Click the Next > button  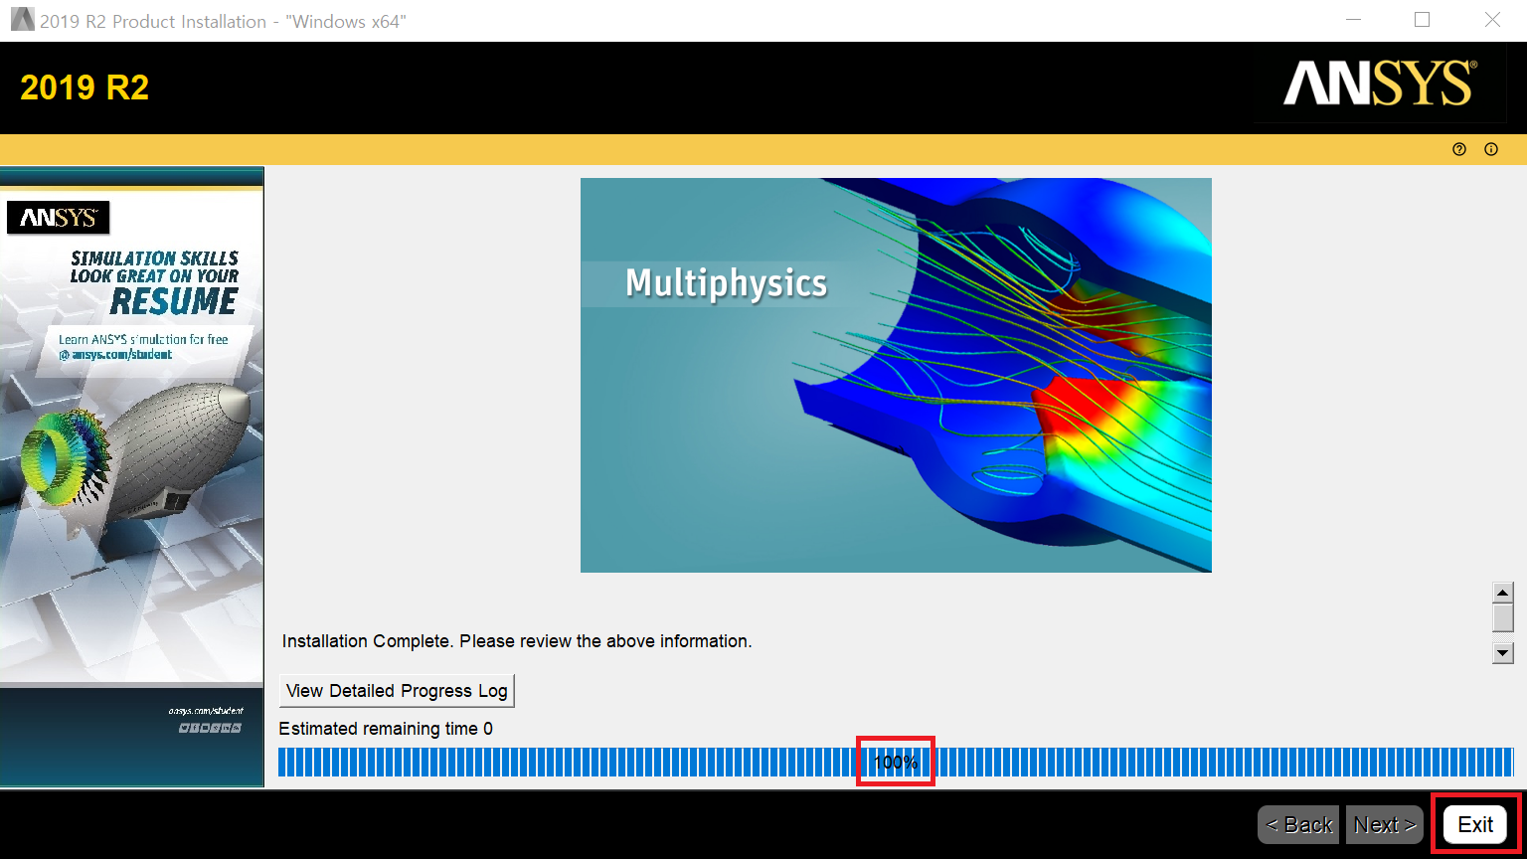pyautogui.click(x=1385, y=824)
